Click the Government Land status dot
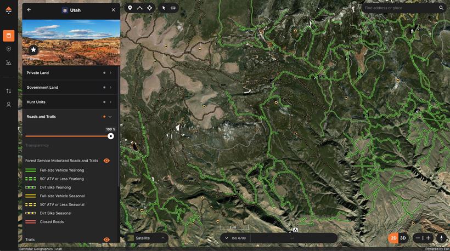The height and width of the screenshot is (251, 450). [x=104, y=87]
